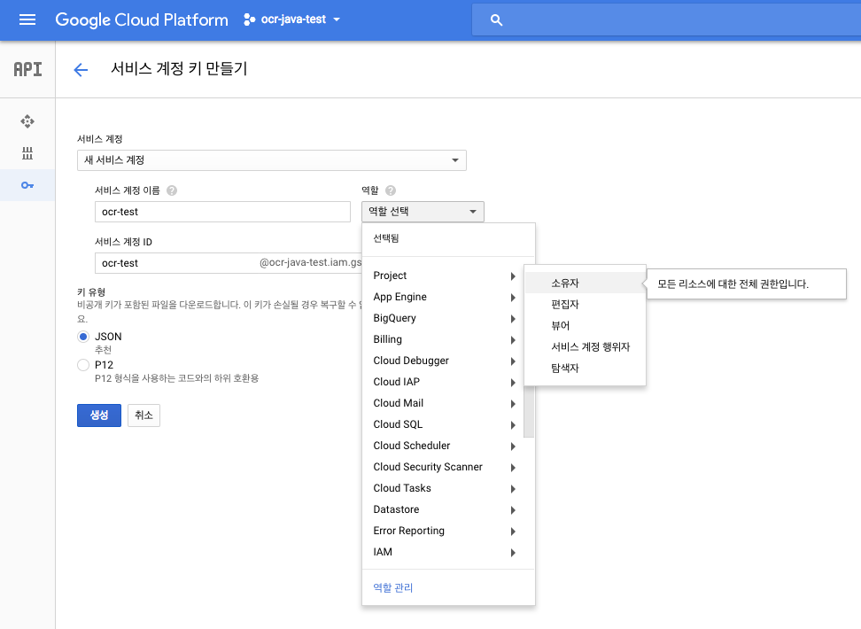This screenshot has width=861, height=629.
Task: Expand the App Engine role submenu
Action: pos(445,297)
